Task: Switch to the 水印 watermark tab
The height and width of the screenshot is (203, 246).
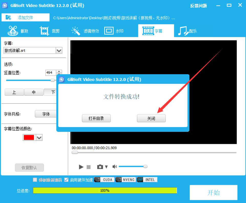Action: click(114, 31)
